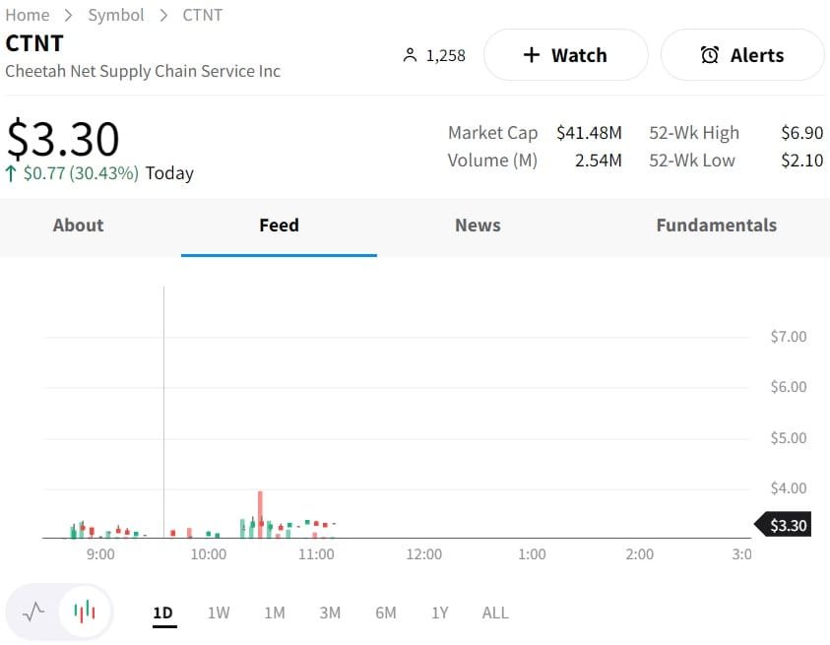Switch to the News tab
Screen dimensions: 830x645
[478, 226]
